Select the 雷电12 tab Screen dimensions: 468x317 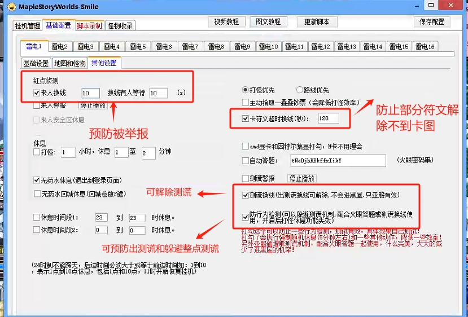[x=321, y=46]
